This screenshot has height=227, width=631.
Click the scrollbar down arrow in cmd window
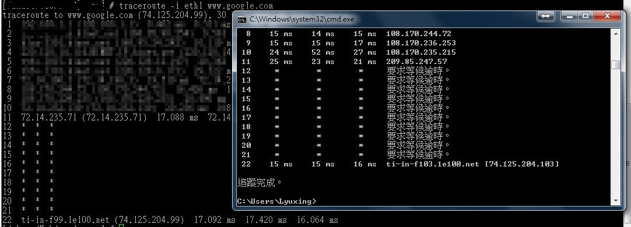(616, 201)
